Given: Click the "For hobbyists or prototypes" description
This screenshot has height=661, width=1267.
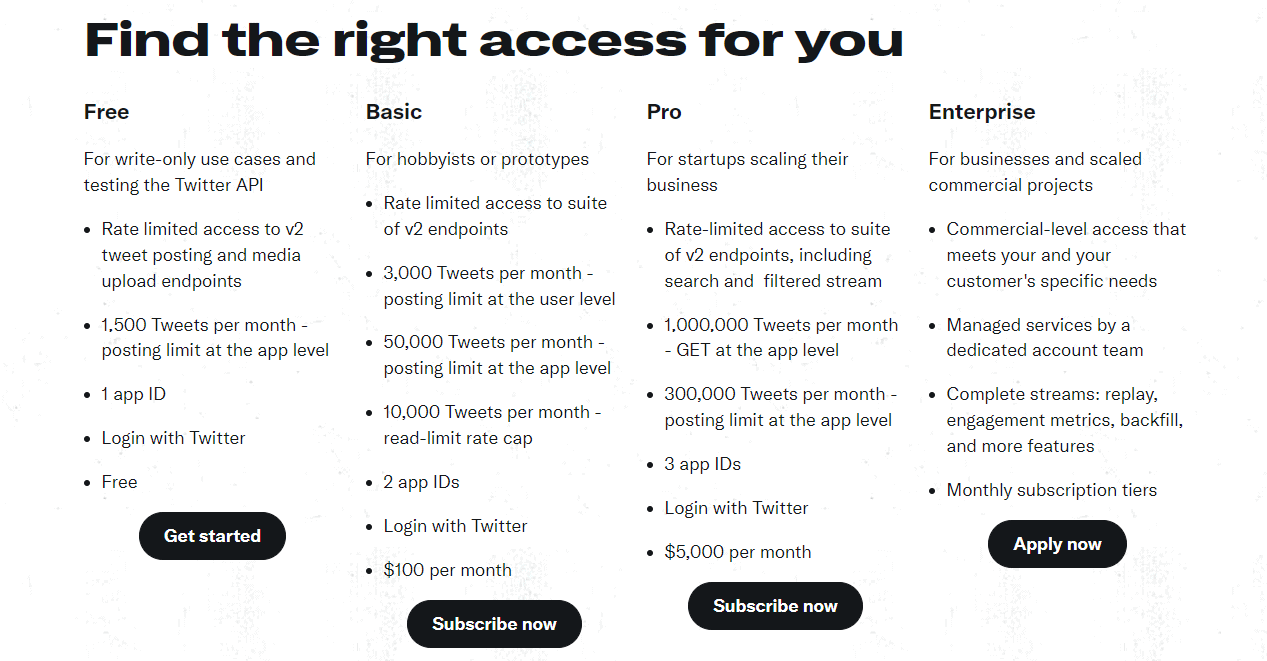Looking at the screenshot, I should tap(477, 159).
